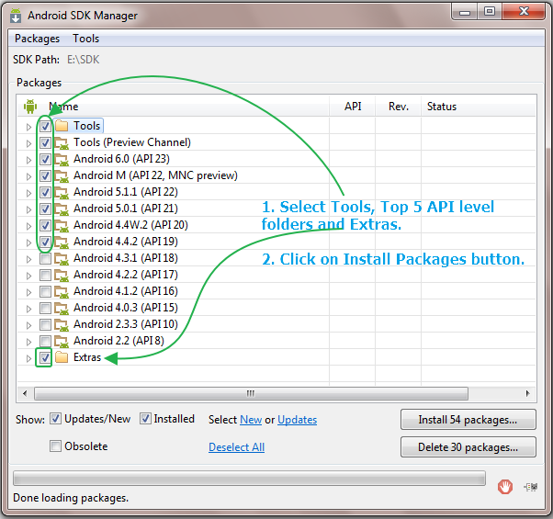Expand the Android 6.0 (API 23) node
Image resolution: width=553 pixels, height=519 pixels.
coord(28,160)
